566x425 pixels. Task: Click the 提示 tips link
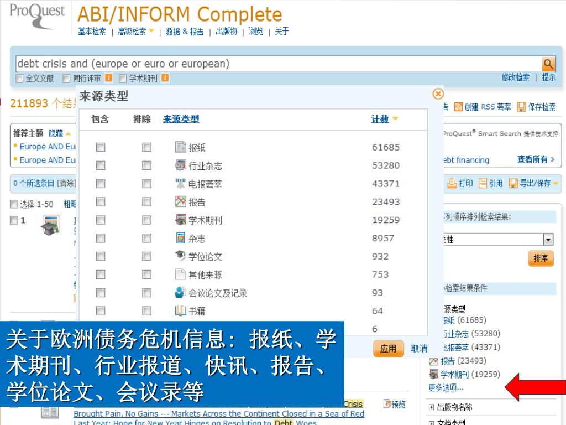point(549,77)
